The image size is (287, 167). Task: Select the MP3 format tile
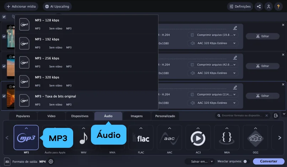coord(26,138)
